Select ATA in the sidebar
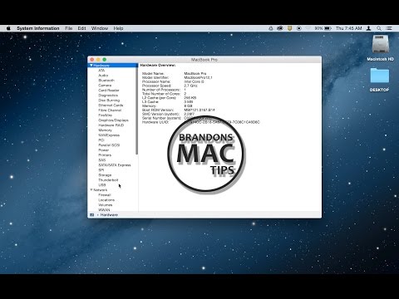The image size is (399, 299). click(101, 71)
